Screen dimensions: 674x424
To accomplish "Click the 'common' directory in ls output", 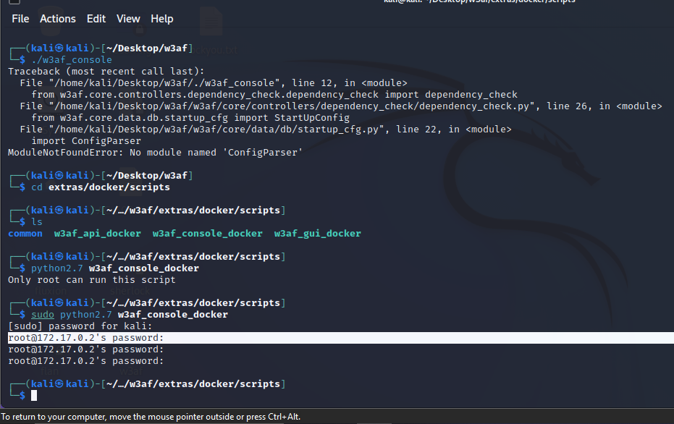I will [x=25, y=234].
